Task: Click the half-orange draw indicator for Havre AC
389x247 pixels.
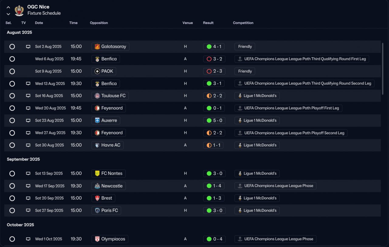Action: coord(209,145)
